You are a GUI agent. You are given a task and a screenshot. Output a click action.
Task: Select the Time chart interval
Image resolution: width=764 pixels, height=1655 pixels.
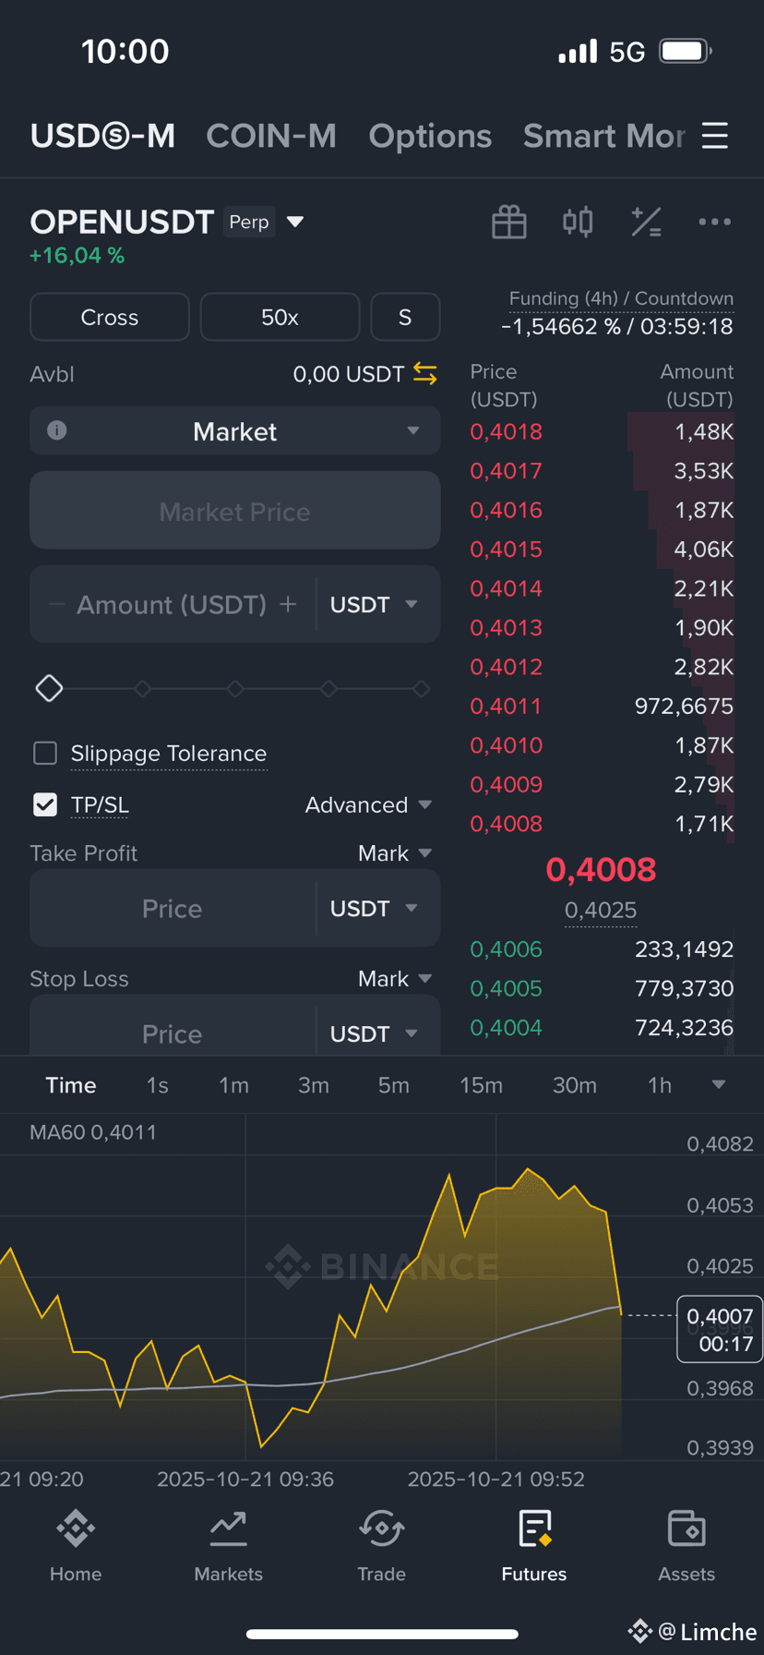pyautogui.click(x=71, y=1085)
